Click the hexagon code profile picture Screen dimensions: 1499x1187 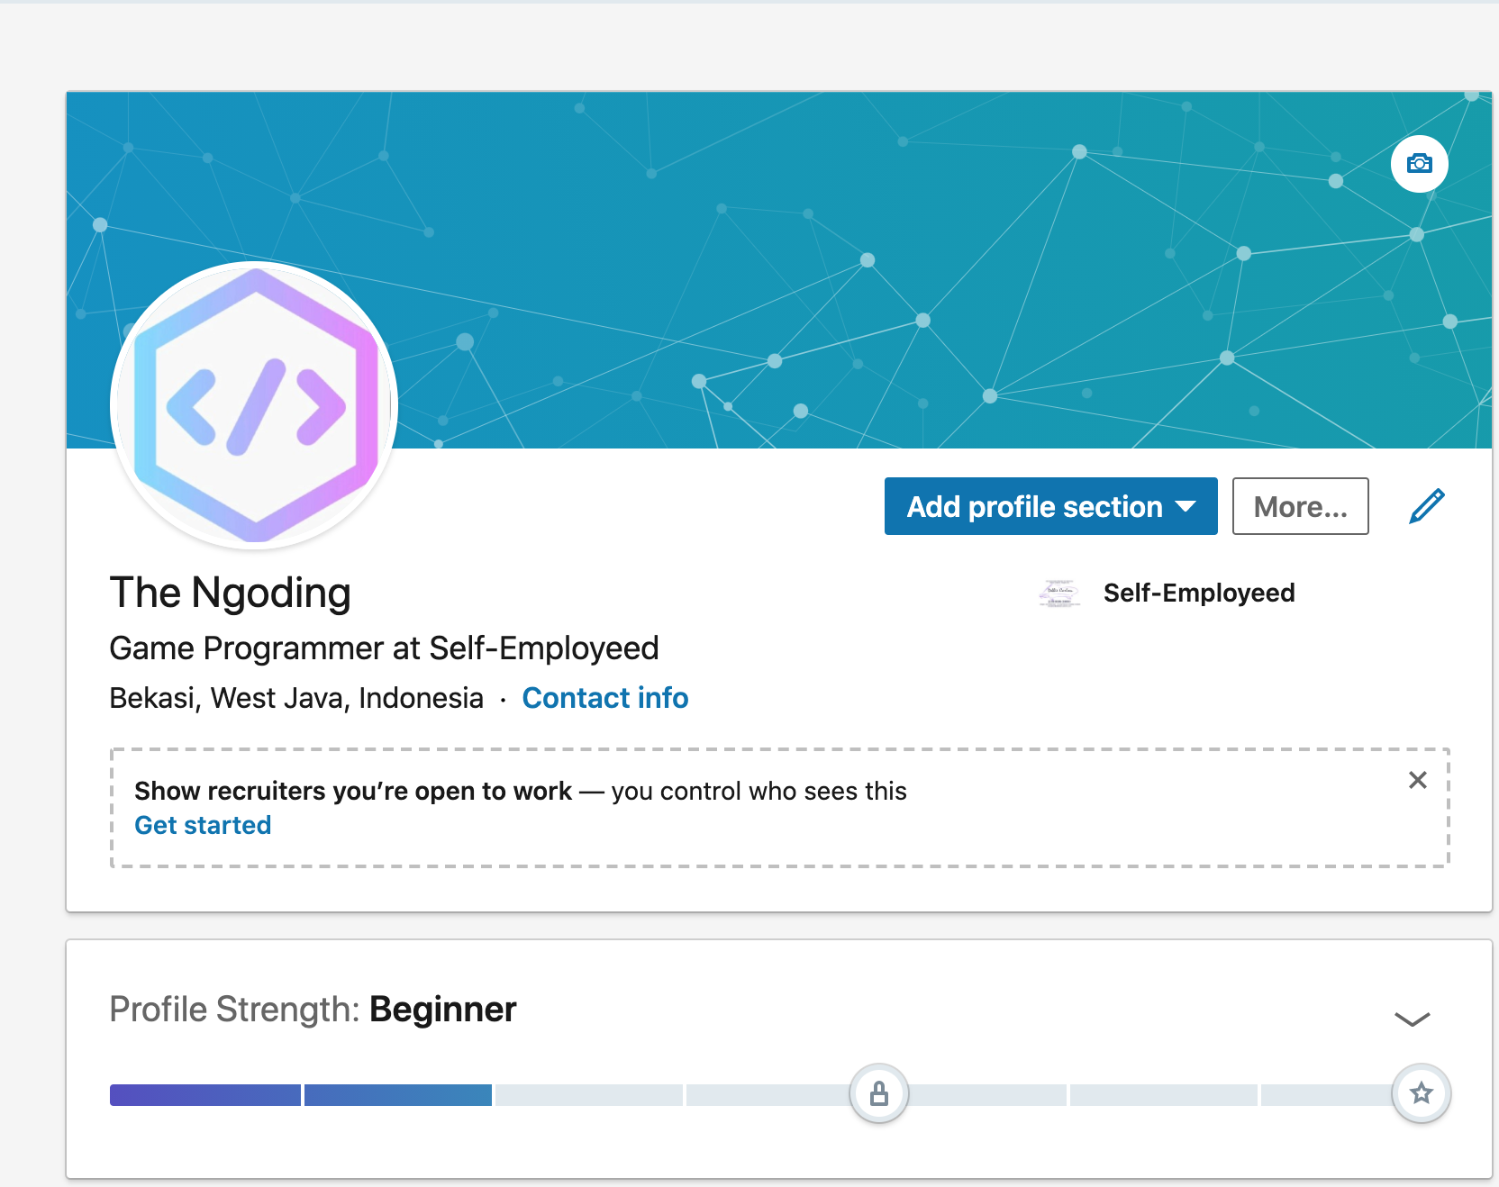253,405
